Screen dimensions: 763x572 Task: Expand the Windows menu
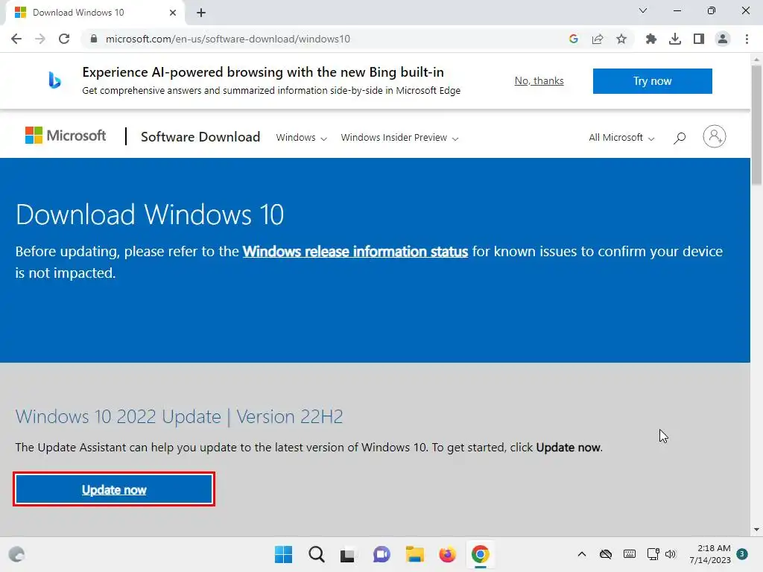(x=301, y=138)
